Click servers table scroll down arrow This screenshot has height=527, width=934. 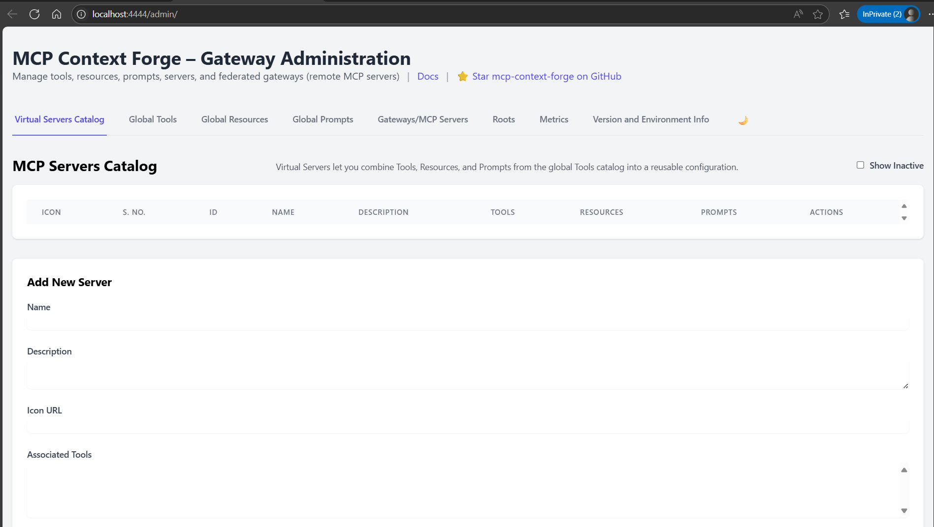coord(904,218)
